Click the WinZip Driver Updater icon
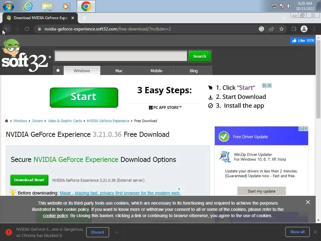 coord(225,157)
